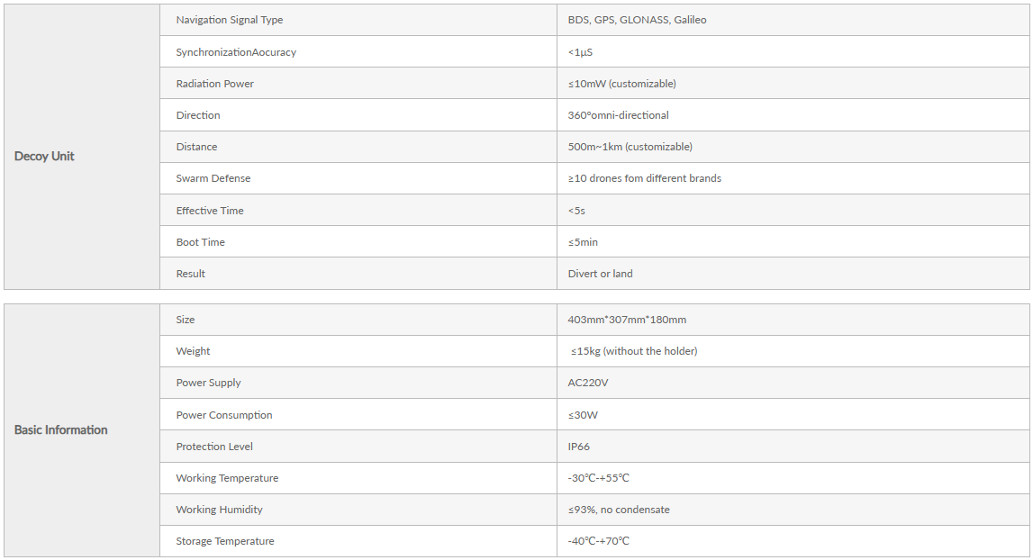Select the SynchronizationAocuracy row label
1033x560 pixels.
point(236,52)
